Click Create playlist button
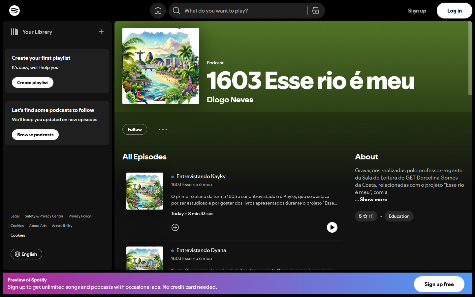The image size is (475, 297). [x=33, y=82]
